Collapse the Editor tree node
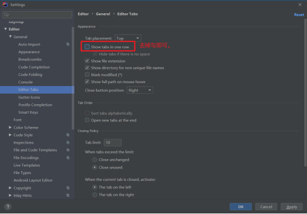Viewport: 307px width, 214px height. (x=6, y=29)
